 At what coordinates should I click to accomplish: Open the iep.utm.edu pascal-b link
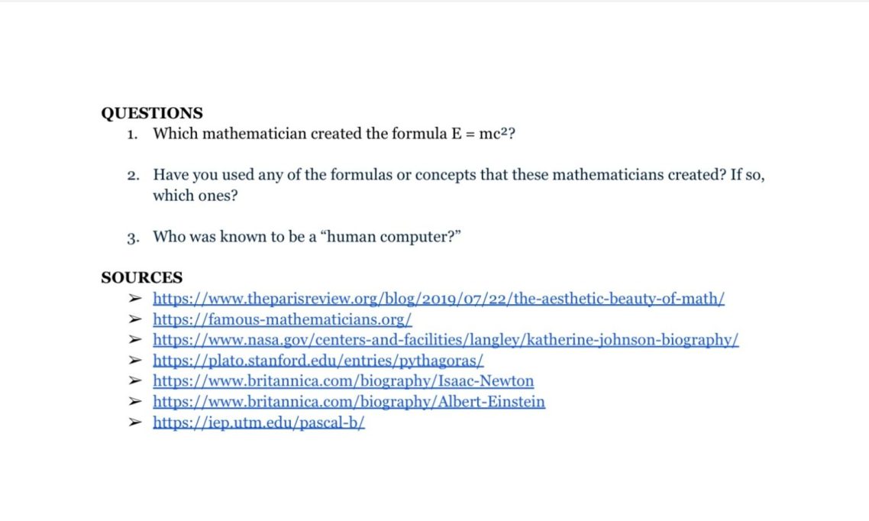click(x=259, y=422)
